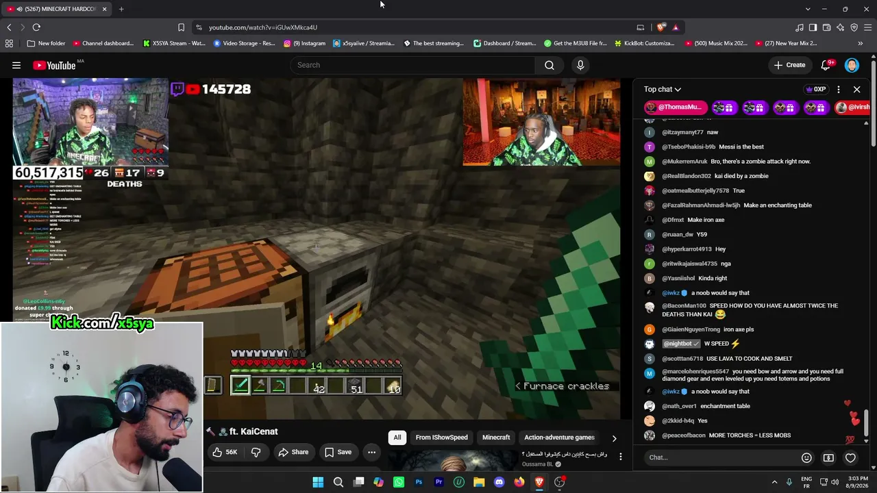
Task: Open the account avatar menu
Action: coord(852,65)
